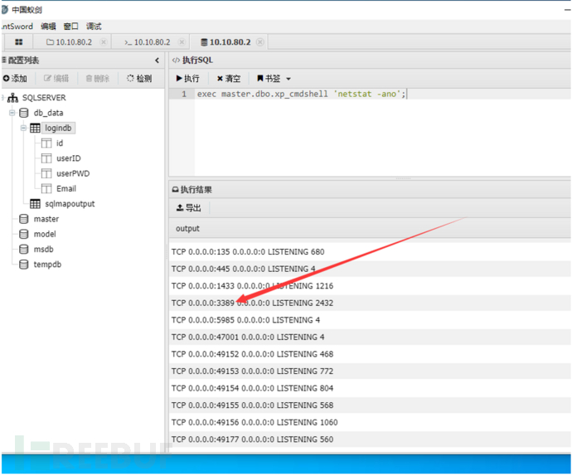Collapse the 配置列表 panel with the chevron
Image resolution: width=572 pixels, height=476 pixels.
(x=157, y=61)
